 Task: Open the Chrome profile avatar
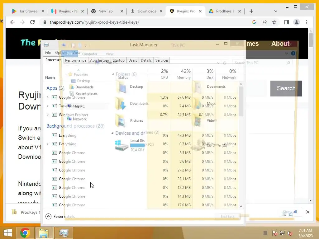click(297, 22)
